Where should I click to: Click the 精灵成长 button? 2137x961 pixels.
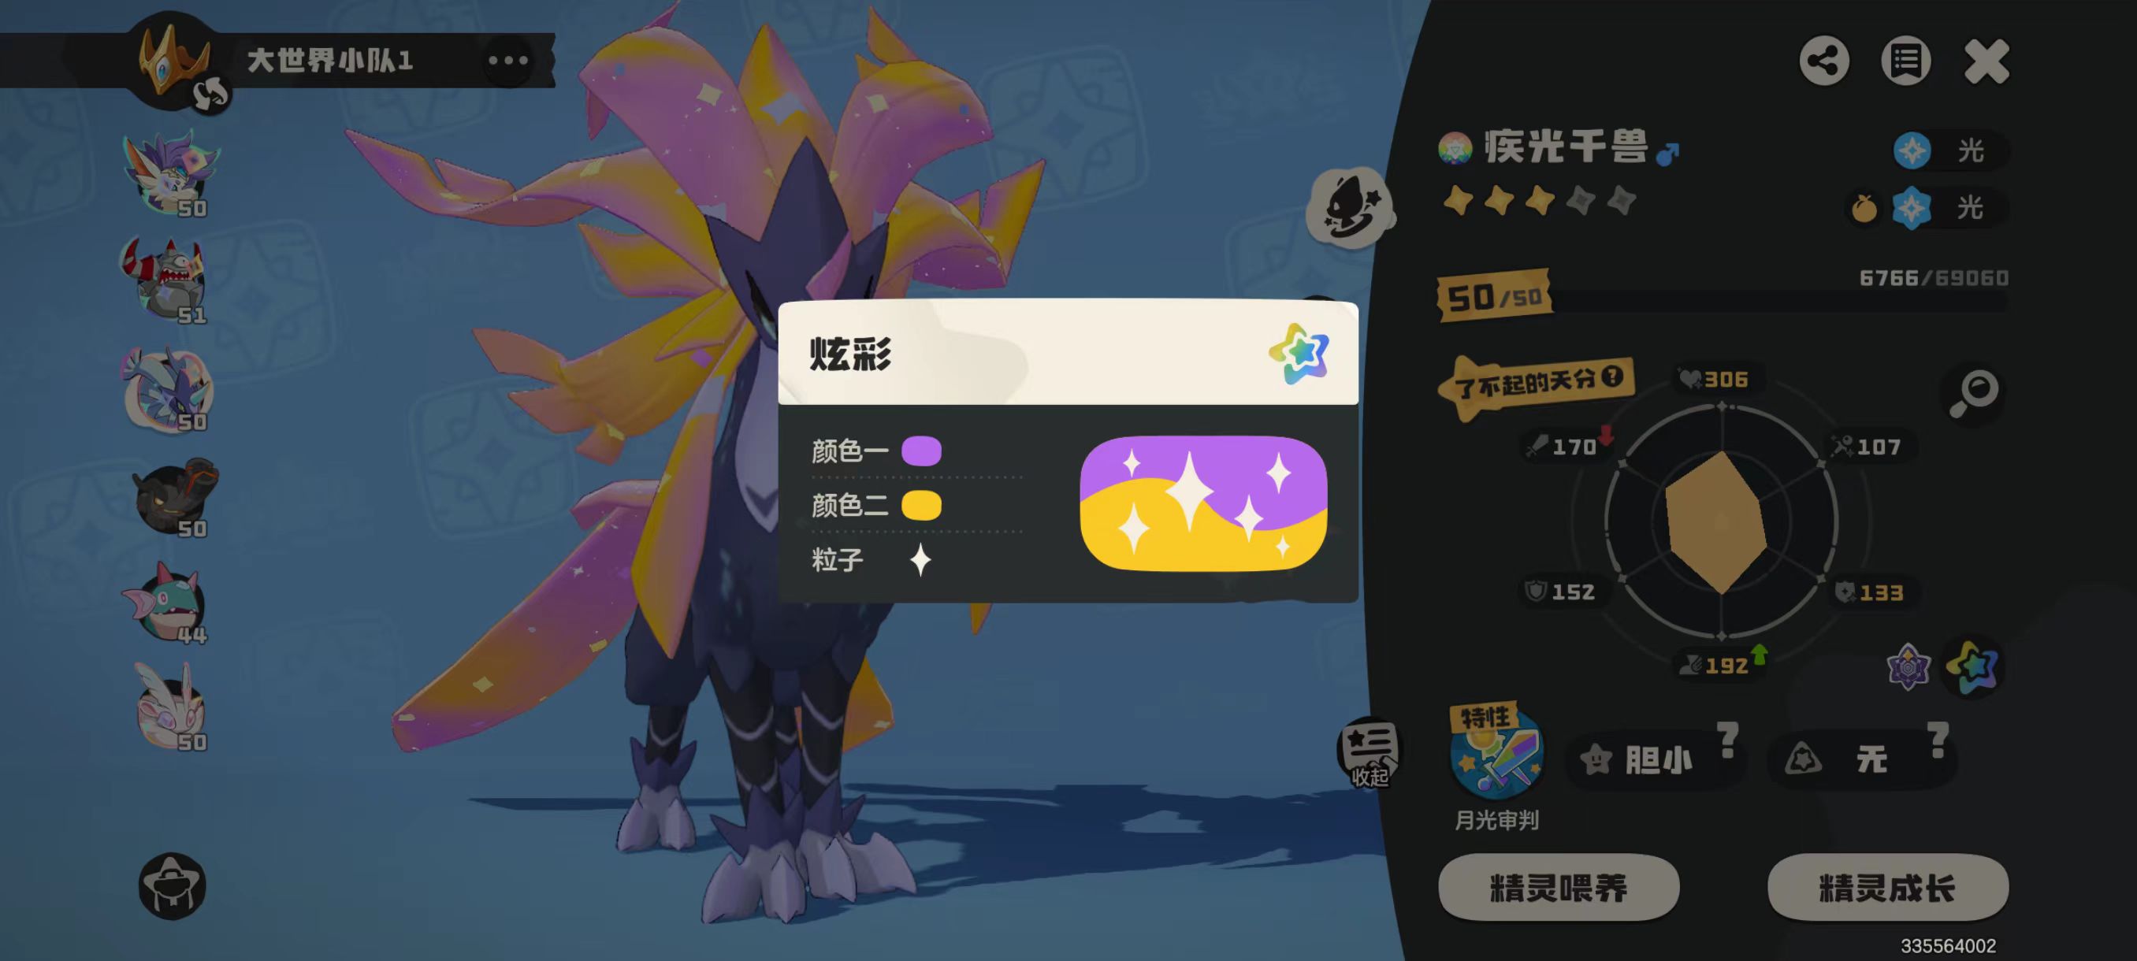pyautogui.click(x=1887, y=887)
